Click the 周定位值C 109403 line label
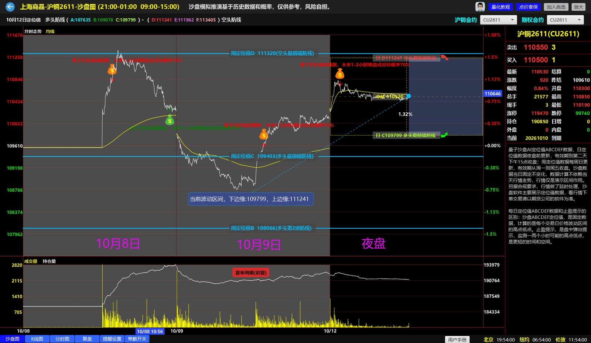Viewport: 591px width, 343px height. point(272,156)
